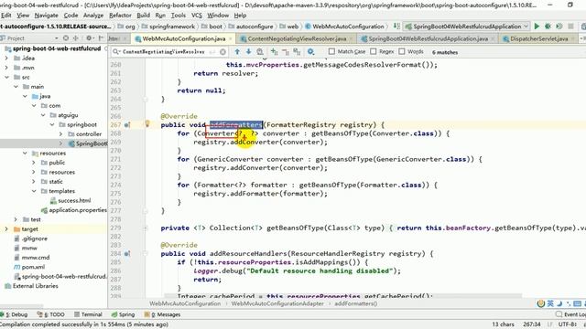
Task: Expand the public folder under resources
Action: [34, 163]
